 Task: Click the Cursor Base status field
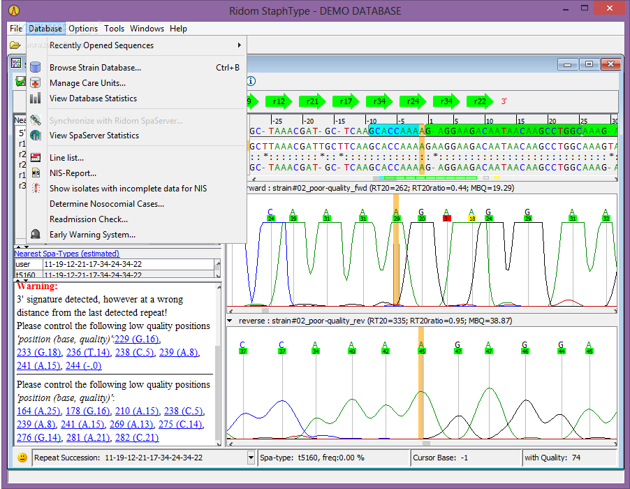[x=465, y=458]
